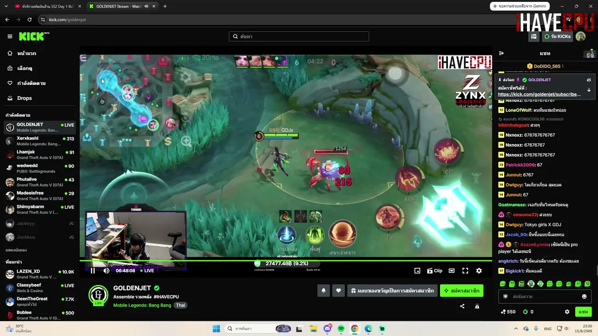Open the Kick shop box icon
Image resolution: width=598 pixels, height=336 pixels.
[x=534, y=36]
